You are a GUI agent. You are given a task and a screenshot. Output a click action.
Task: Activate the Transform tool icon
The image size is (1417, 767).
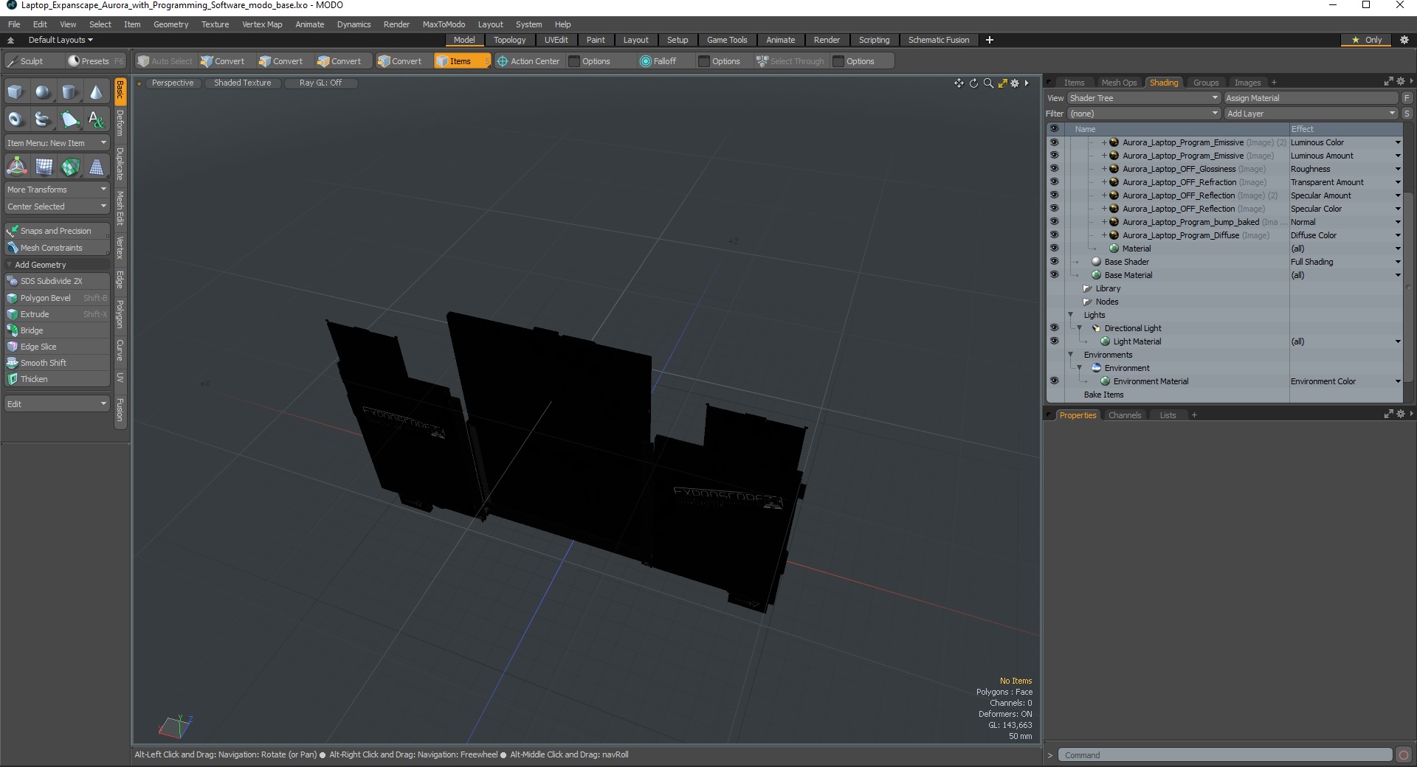pos(16,167)
